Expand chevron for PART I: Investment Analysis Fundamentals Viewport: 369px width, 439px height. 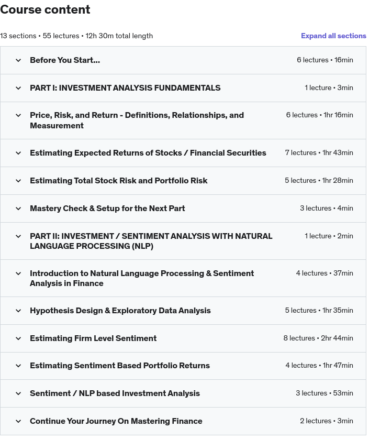(18, 88)
